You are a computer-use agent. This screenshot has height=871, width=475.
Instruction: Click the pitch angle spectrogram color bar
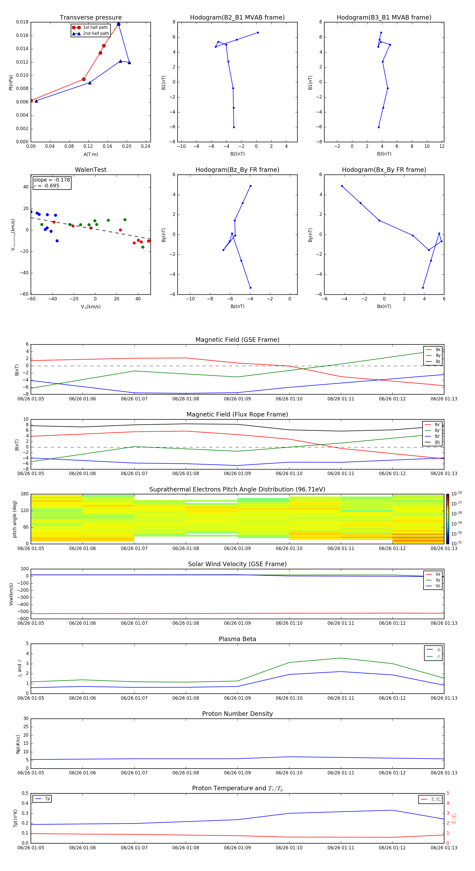click(x=447, y=519)
